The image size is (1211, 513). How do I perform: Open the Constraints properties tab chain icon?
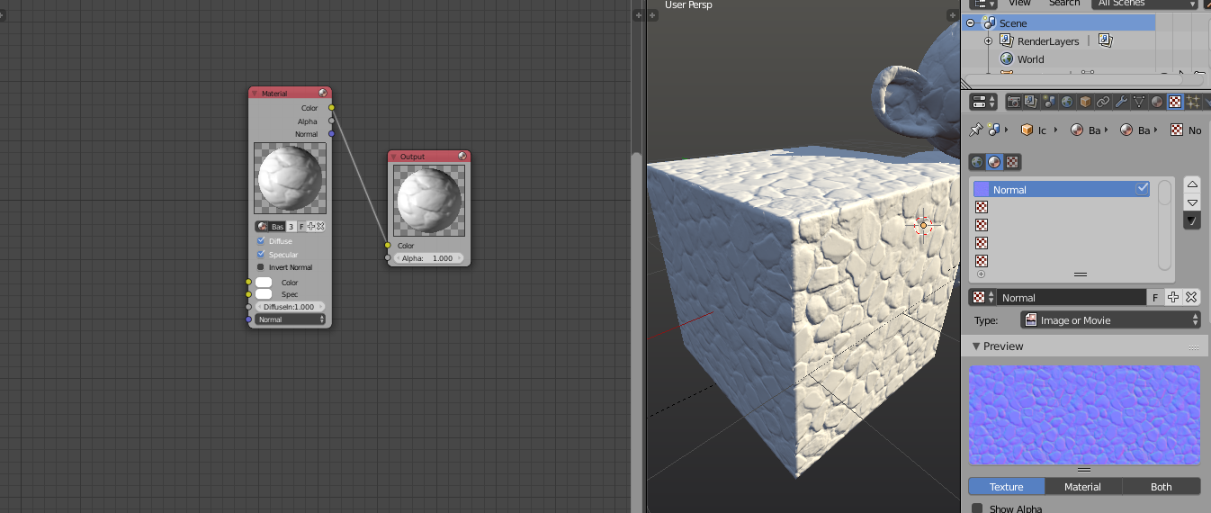click(x=1103, y=102)
